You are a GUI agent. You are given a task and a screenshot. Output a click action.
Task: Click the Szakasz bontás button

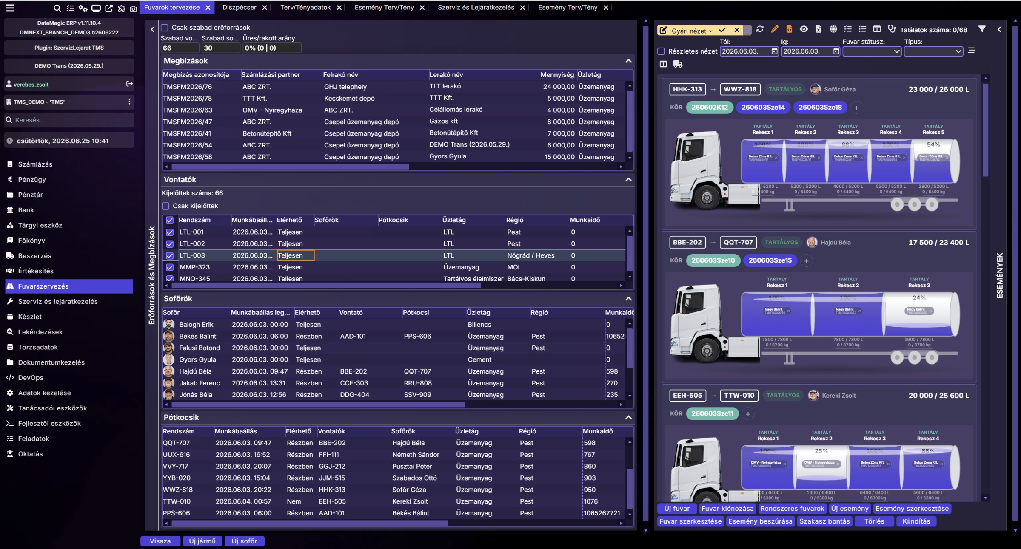[824, 521]
